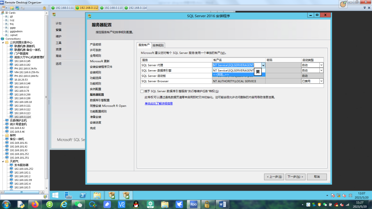Click the 同意安装 Microsoft R Open step

click(108, 106)
